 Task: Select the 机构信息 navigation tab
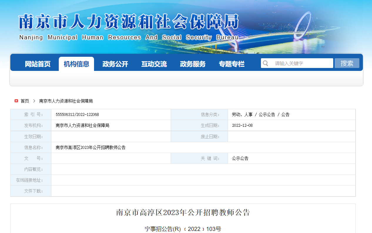76,64
